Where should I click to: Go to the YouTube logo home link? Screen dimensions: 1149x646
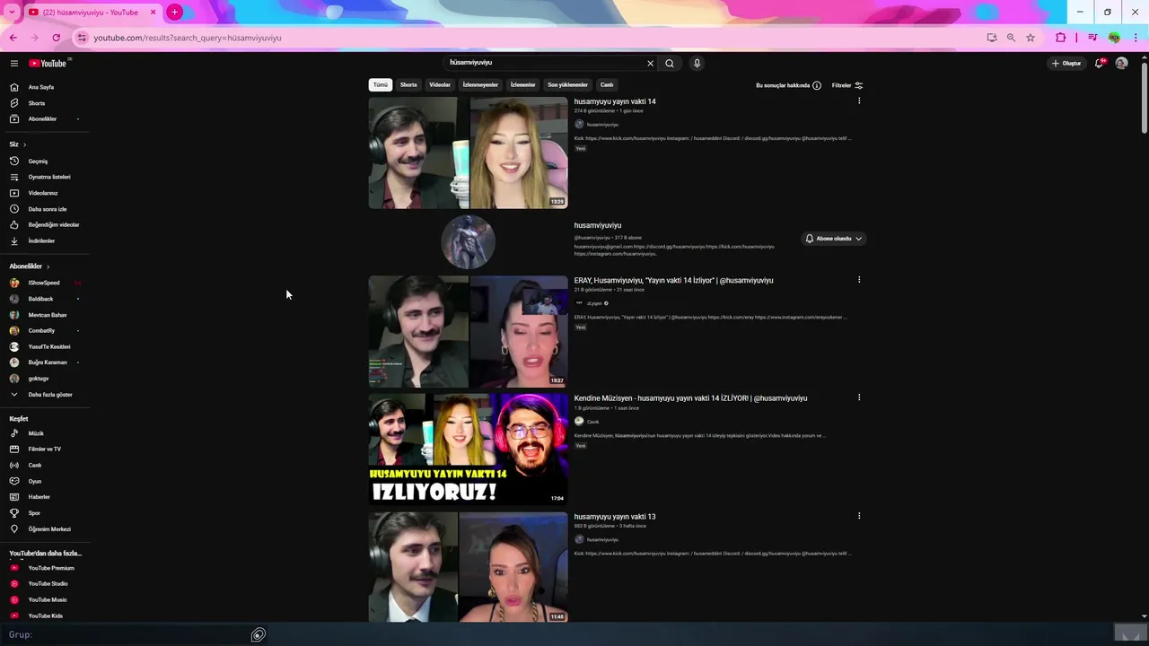[48, 63]
